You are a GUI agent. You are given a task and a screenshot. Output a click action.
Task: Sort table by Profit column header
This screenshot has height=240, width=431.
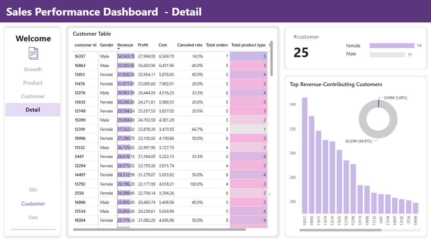[x=143, y=45]
